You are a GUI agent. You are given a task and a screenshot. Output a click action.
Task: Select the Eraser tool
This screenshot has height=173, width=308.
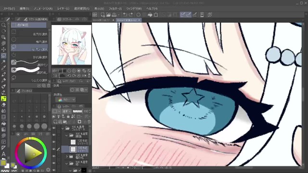coord(3,105)
